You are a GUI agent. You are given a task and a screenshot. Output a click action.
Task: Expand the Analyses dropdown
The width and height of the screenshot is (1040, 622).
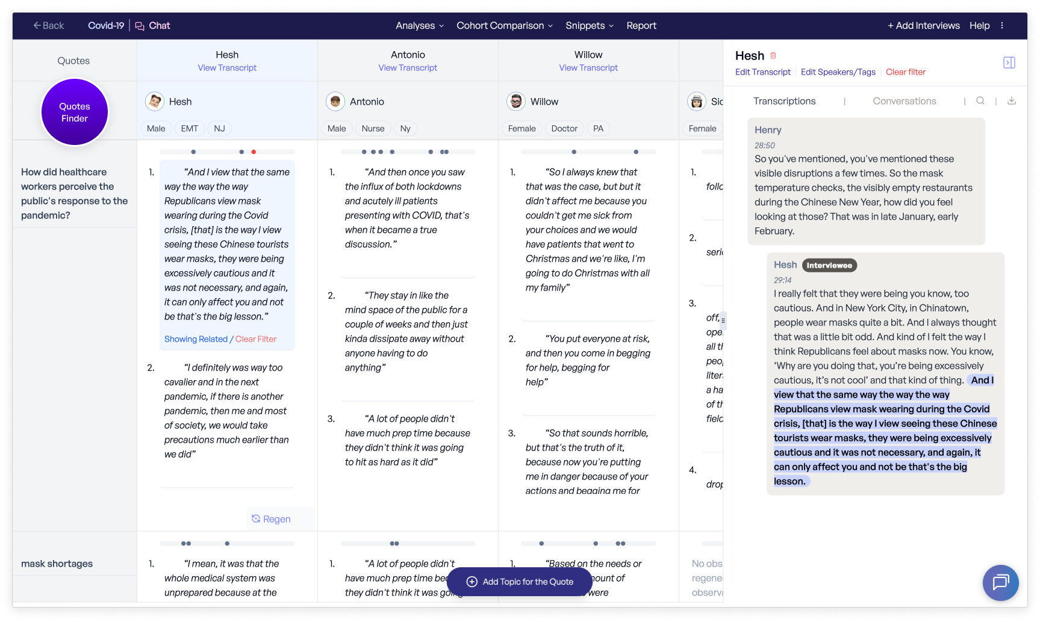tap(419, 26)
